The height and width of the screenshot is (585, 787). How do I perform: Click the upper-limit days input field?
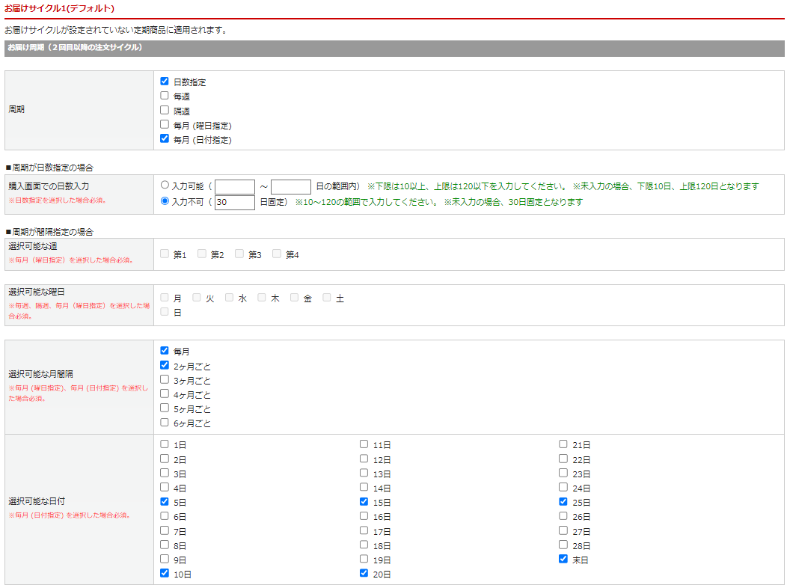(x=291, y=187)
